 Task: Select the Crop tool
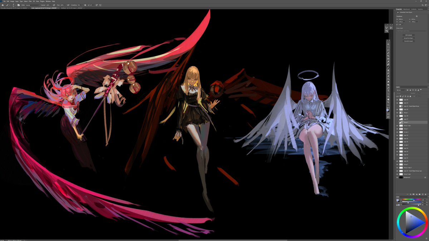click(388, 55)
